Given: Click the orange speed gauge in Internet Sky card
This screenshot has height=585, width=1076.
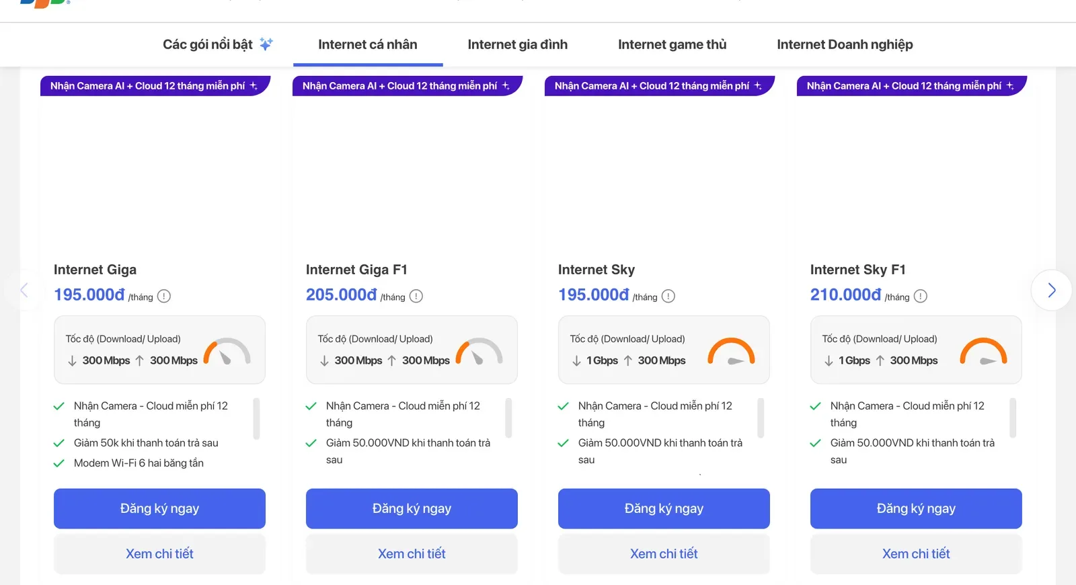Looking at the screenshot, I should click(x=732, y=351).
